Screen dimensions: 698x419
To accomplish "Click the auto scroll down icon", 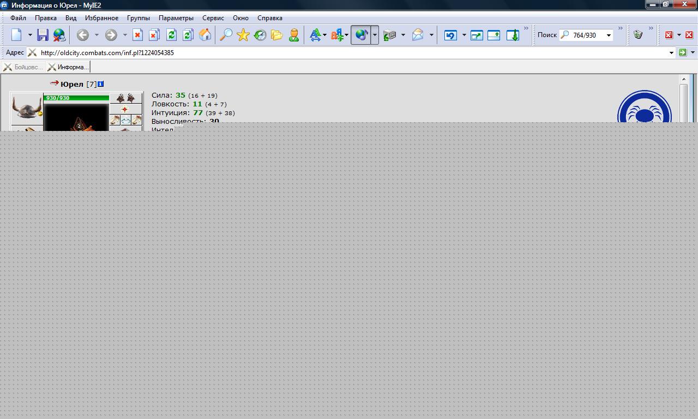I will tap(513, 35).
